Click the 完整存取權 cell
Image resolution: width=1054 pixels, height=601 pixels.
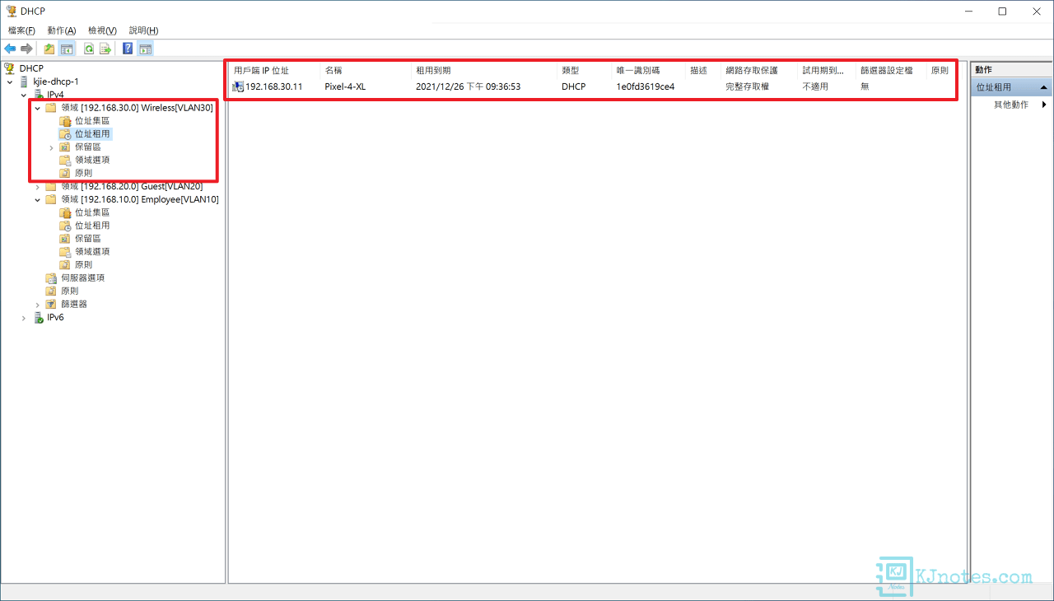coord(747,86)
